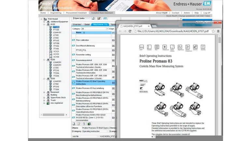251x141 pixels.
Task: Click the PDF viewer vertical scrollbar thumb
Action: coord(219,40)
